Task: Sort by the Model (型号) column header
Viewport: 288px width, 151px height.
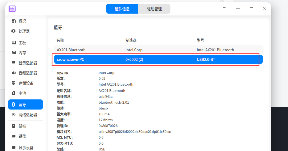Action: pyautogui.click(x=230, y=40)
